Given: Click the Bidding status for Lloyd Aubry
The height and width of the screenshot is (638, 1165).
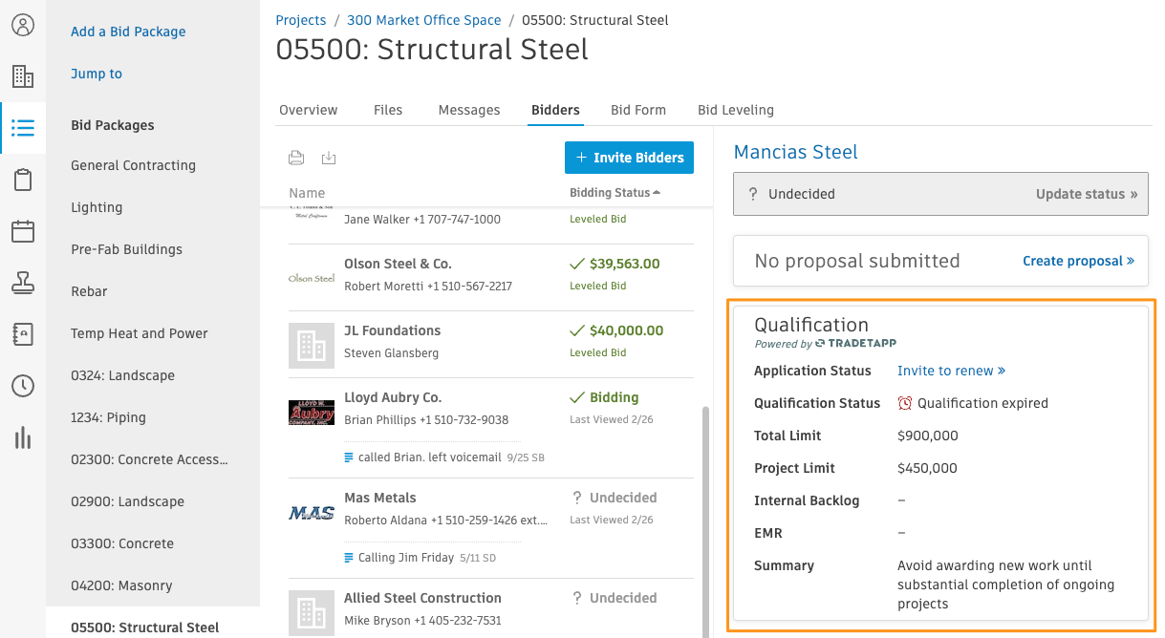Looking at the screenshot, I should (x=614, y=397).
